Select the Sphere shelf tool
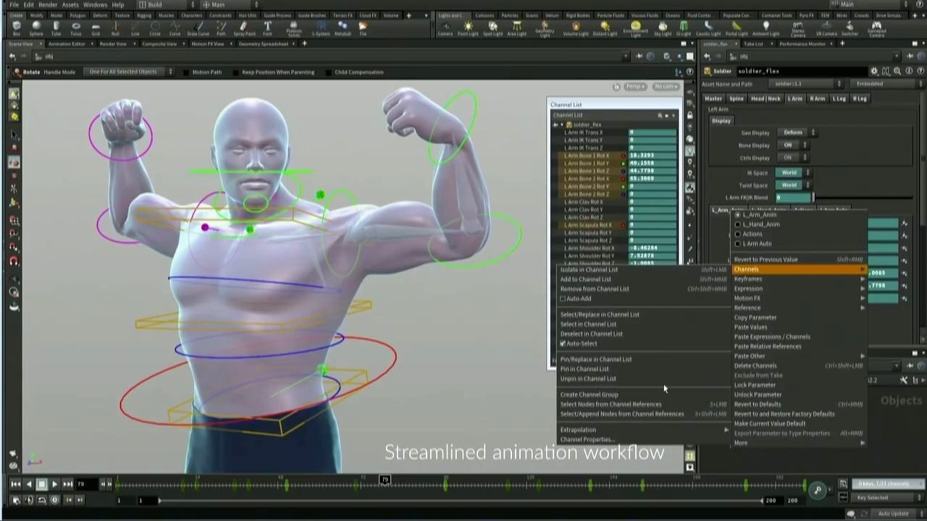The image size is (927, 521). [x=36, y=28]
